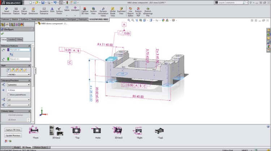Click the Update Previews button
This screenshot has height=151, width=271.
click(13, 136)
